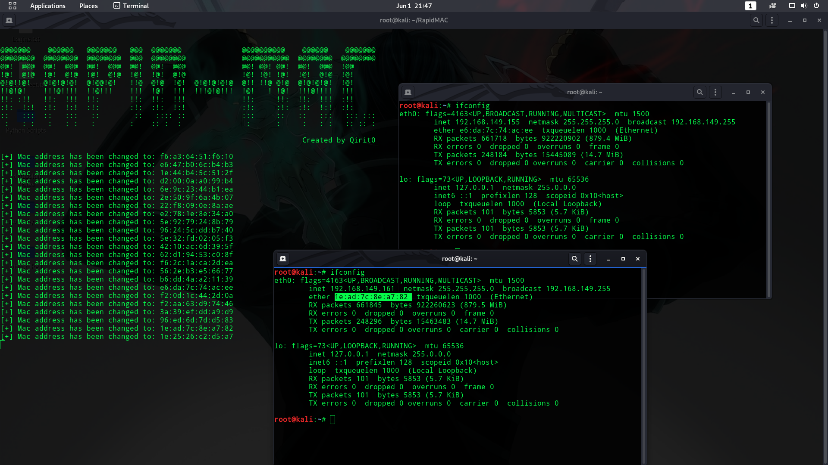Click scrollbar of front terminal window
The image size is (828, 465).
click(644, 366)
